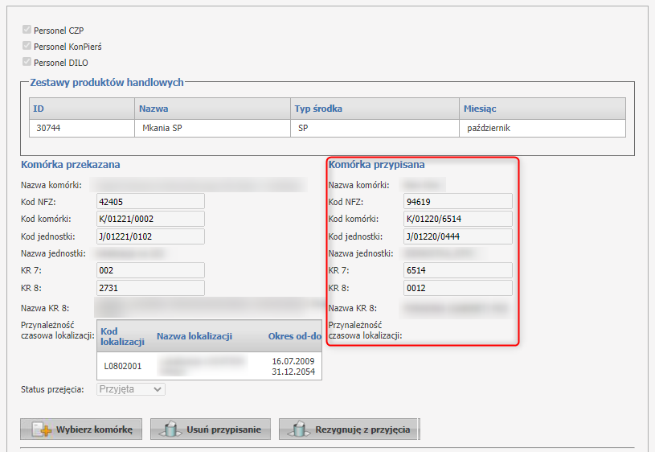Image resolution: width=655 pixels, height=452 pixels.
Task: Open the Status przejęcia dropdown
Action: coord(131,389)
